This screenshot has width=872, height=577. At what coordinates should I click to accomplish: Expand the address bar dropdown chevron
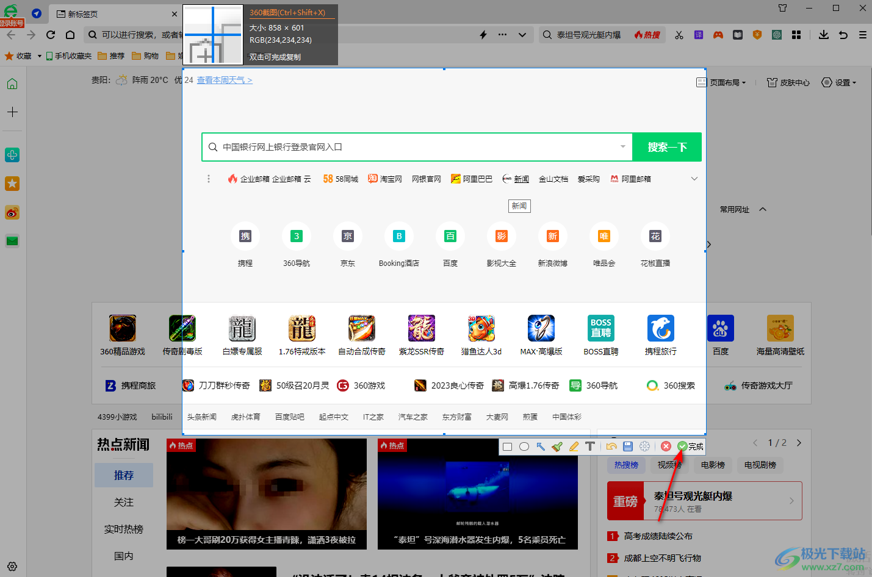click(522, 35)
